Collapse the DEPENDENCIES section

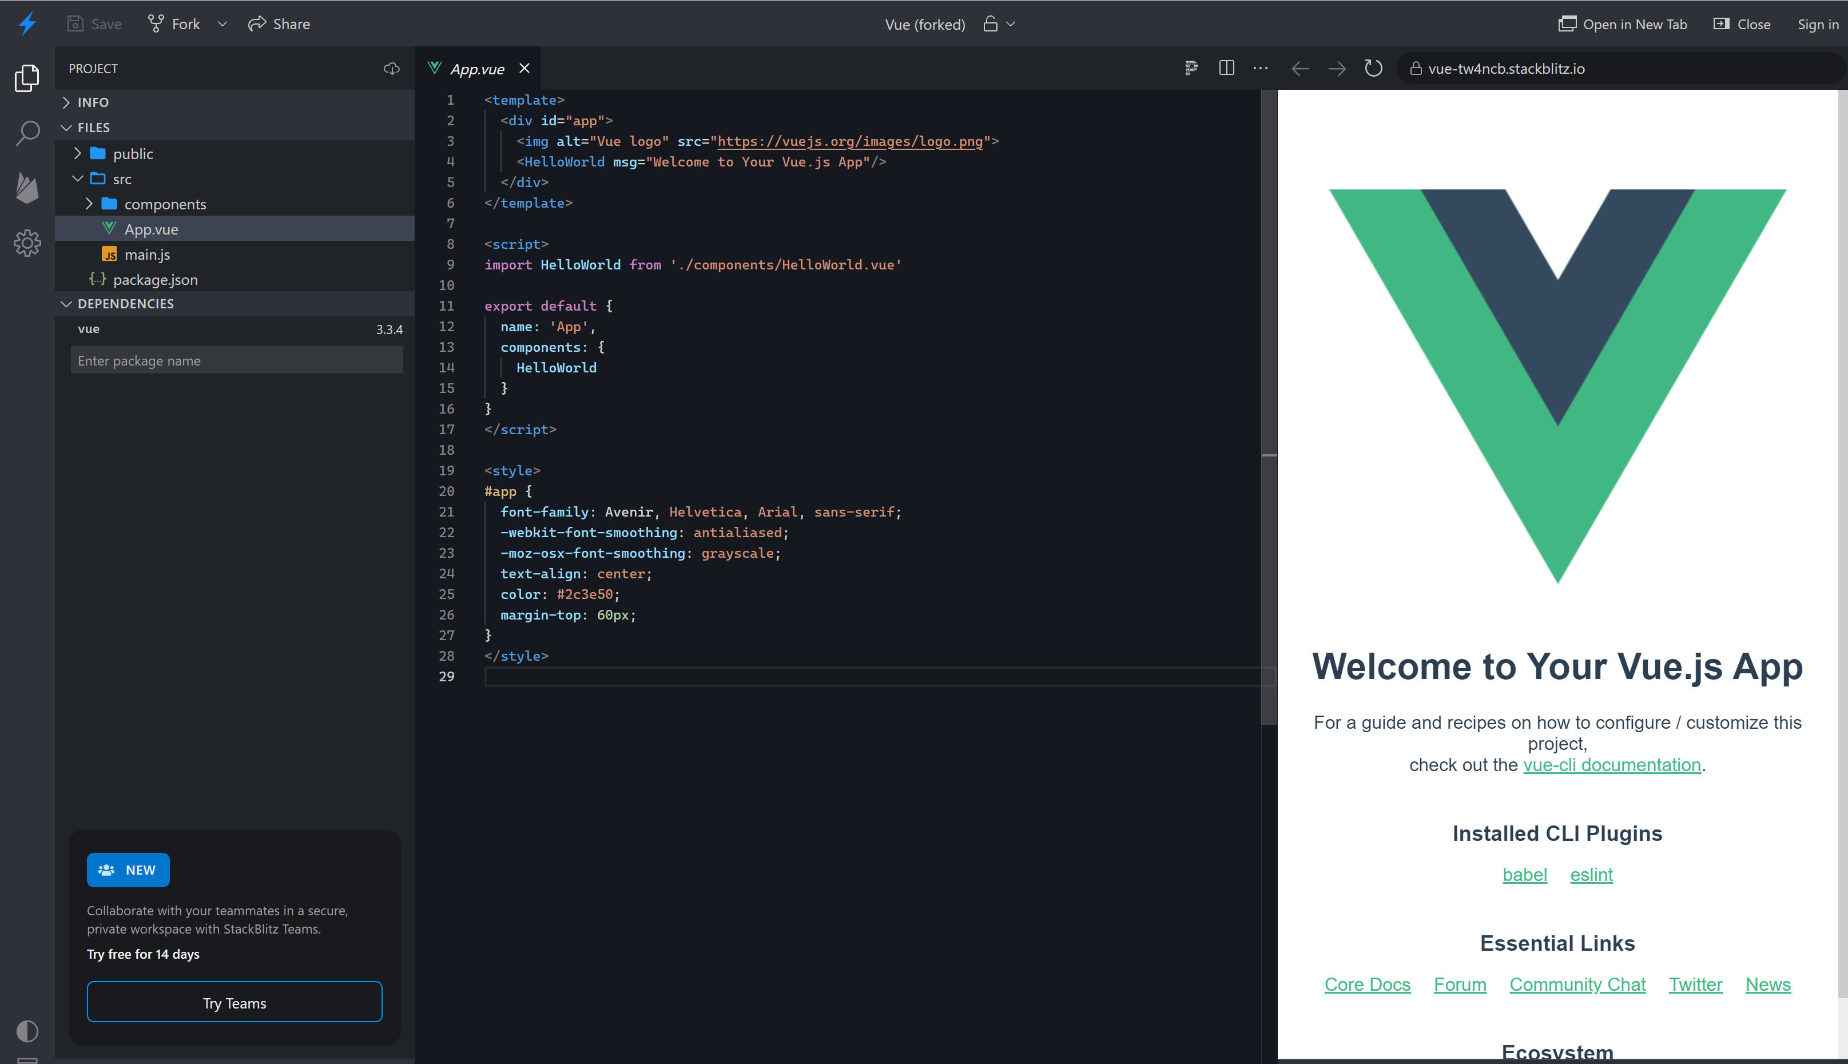235,303
